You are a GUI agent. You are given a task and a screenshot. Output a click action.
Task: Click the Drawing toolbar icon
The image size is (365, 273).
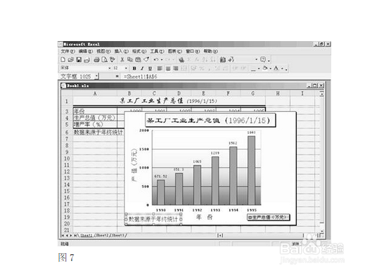click(x=231, y=60)
